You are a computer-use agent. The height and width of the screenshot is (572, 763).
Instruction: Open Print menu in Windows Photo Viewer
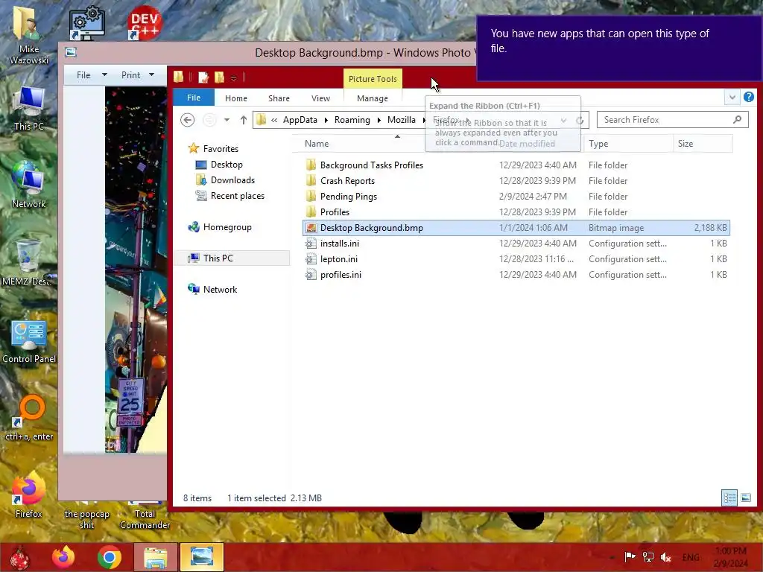138,75
